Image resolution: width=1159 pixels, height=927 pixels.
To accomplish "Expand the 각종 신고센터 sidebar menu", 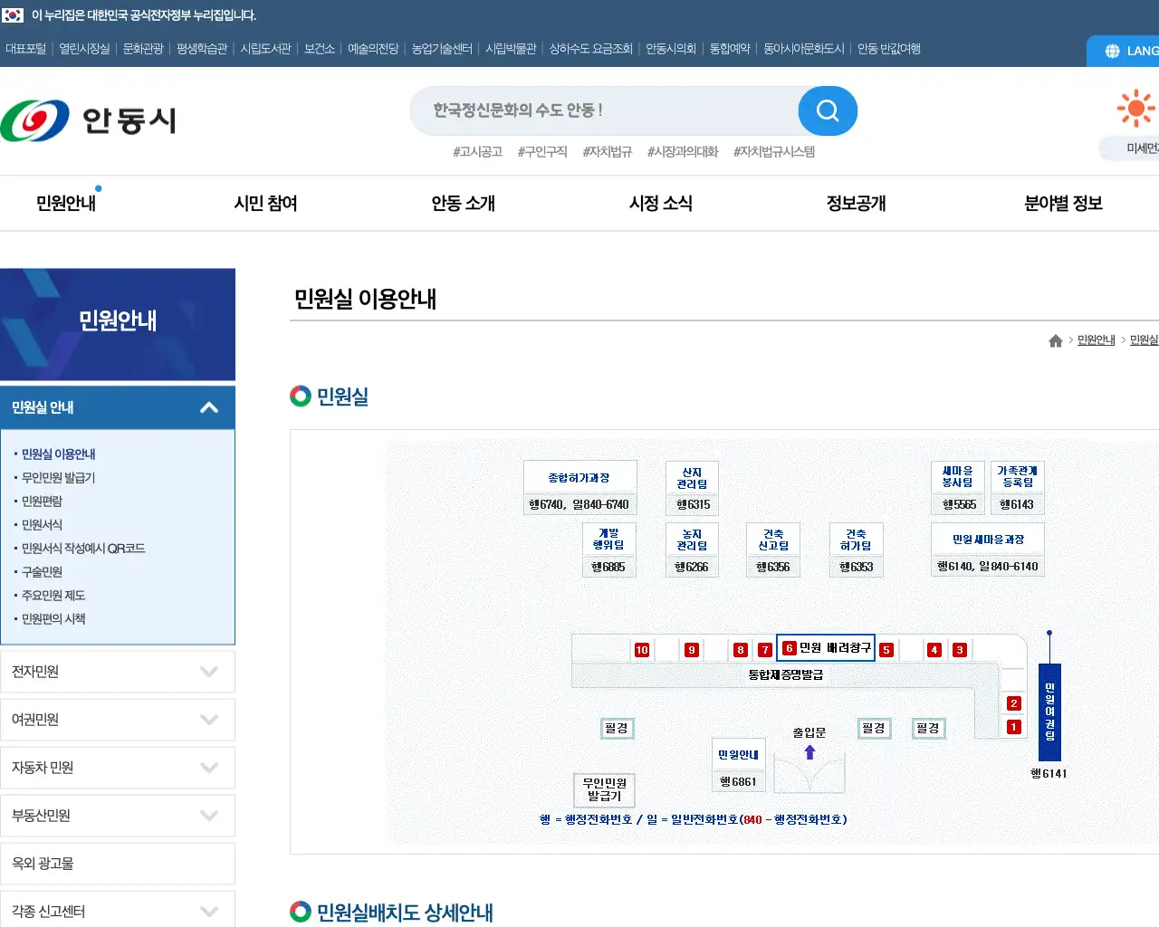I will pos(118,910).
